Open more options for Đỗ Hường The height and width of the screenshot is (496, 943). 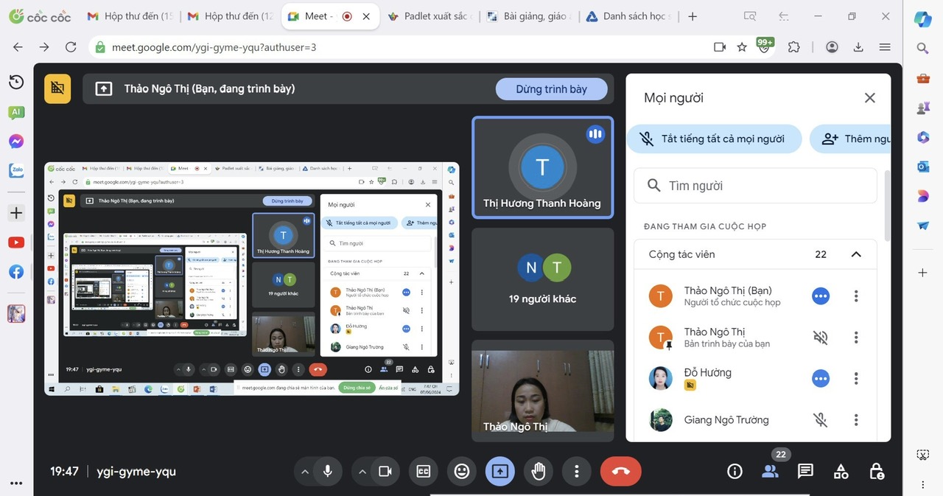tap(856, 379)
